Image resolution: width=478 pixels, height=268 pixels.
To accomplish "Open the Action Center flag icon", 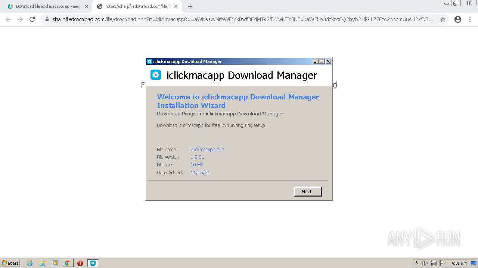I will coord(443,263).
